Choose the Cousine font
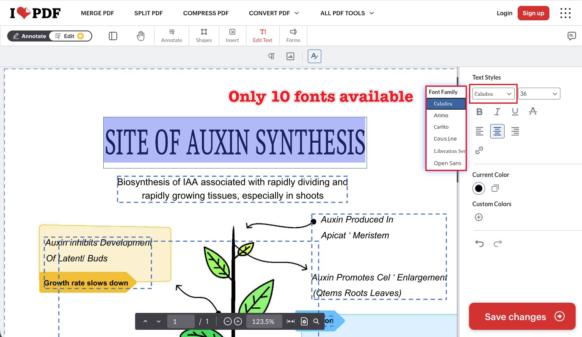Screen dimensions: 582x337 (x=446, y=139)
